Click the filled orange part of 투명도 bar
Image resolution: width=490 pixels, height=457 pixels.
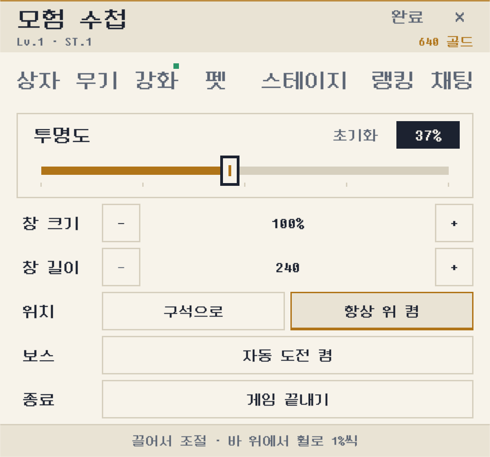pyautogui.click(x=131, y=171)
